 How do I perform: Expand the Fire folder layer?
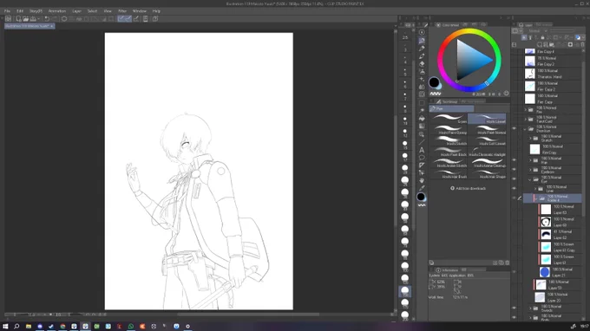(x=526, y=110)
